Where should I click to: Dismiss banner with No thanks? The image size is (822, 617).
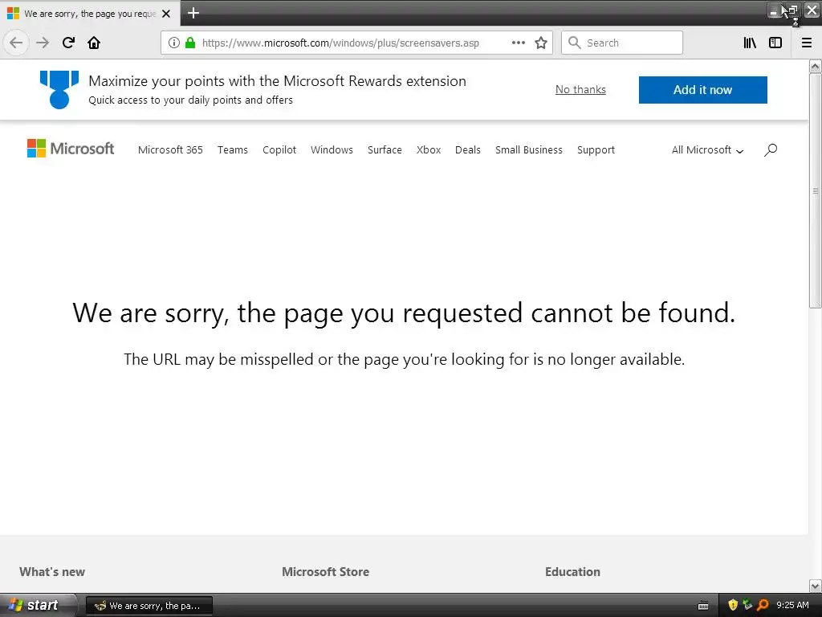click(581, 90)
